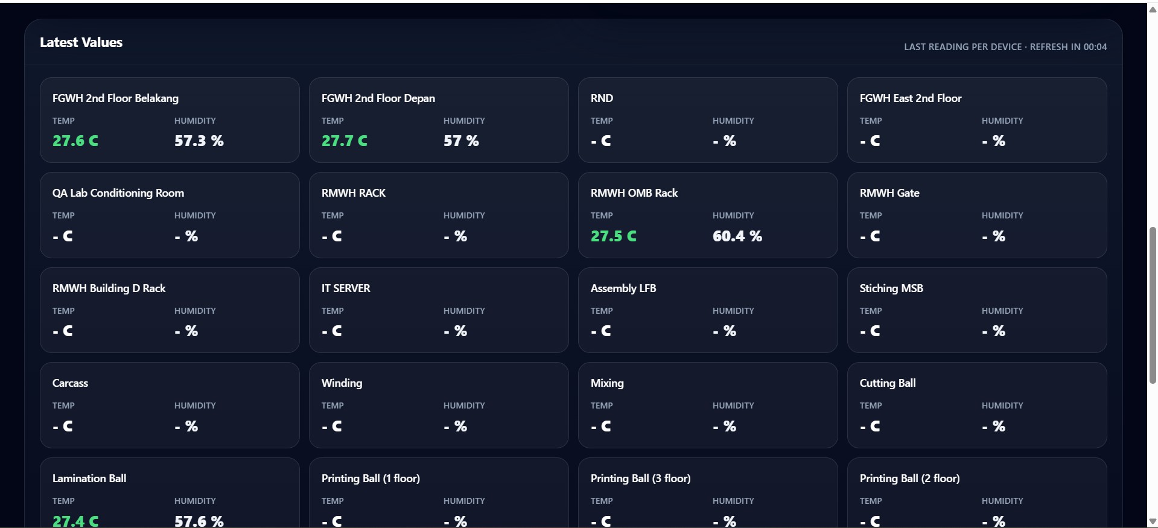Image resolution: width=1158 pixels, height=528 pixels.
Task: Select the "60.4 %" humidity value
Action: 737,236
